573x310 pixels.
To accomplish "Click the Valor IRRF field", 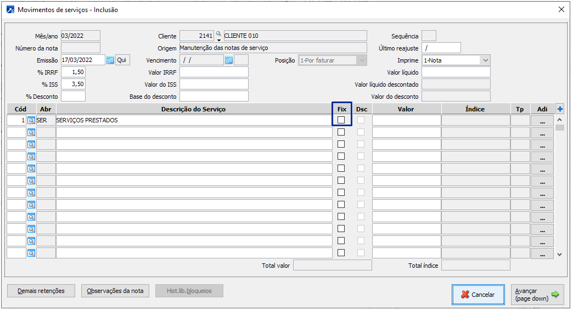I will 214,72.
